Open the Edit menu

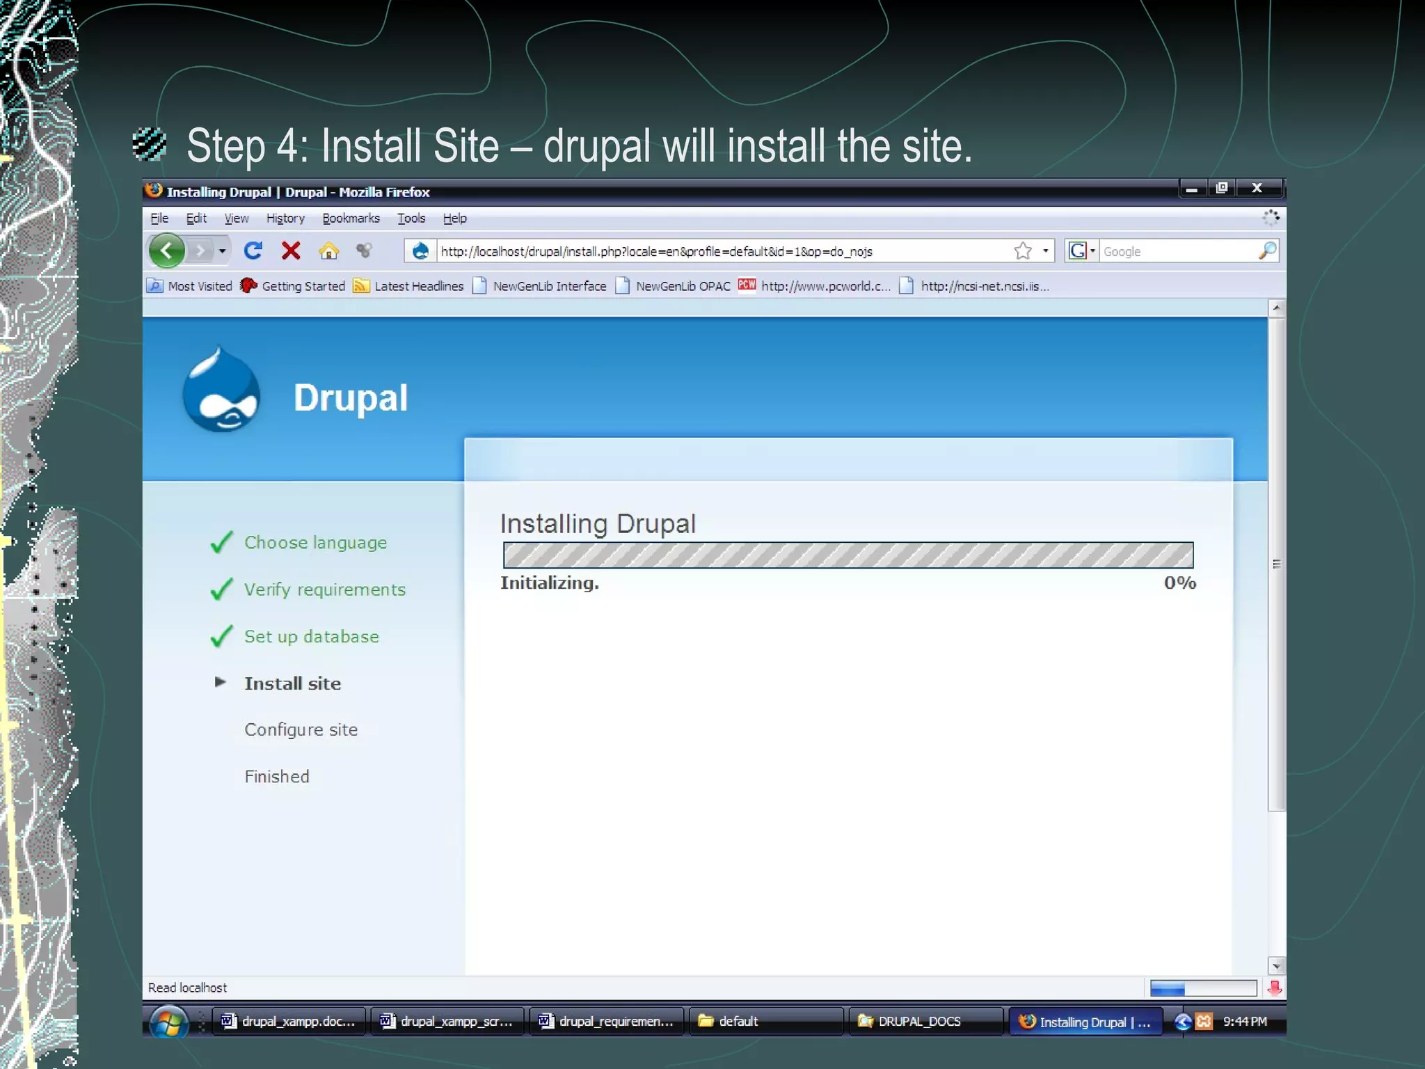pos(196,219)
